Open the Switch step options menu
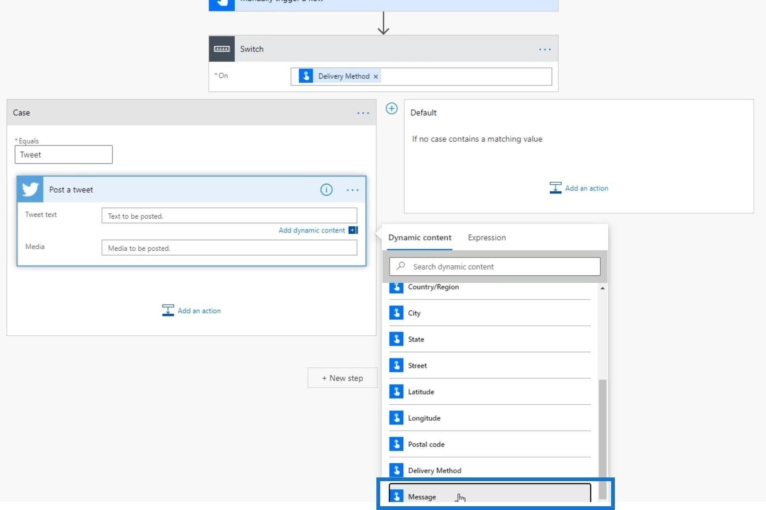Image resolution: width=766 pixels, height=510 pixels. coord(545,49)
